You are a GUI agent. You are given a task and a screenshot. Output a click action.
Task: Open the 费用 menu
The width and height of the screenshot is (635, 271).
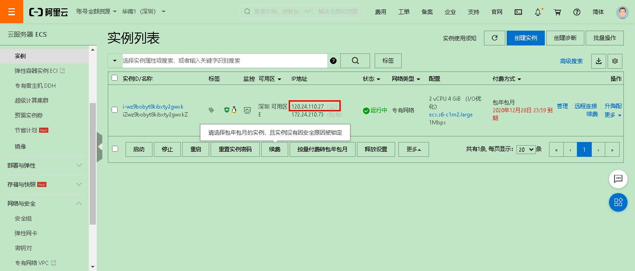380,12
